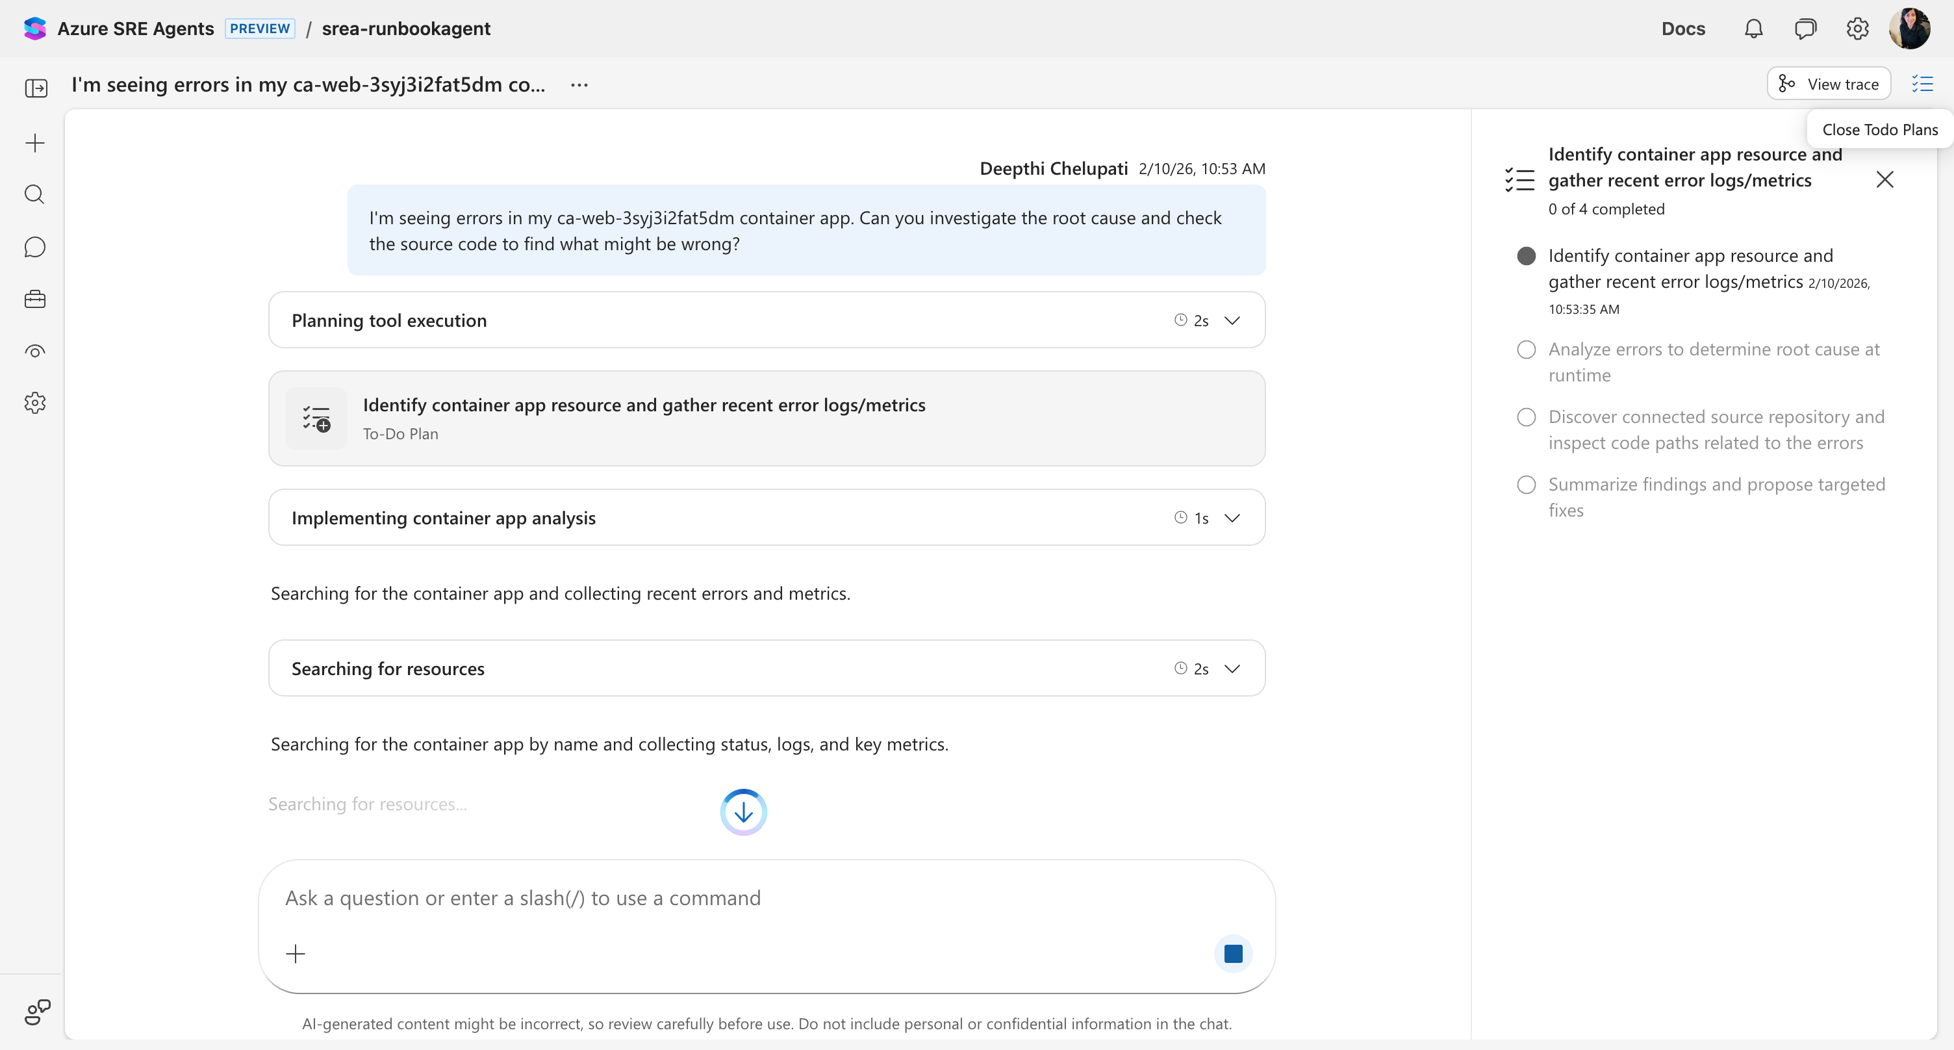This screenshot has height=1050, width=1954.
Task: Focus the Ask a question input field
Action: pos(767,898)
